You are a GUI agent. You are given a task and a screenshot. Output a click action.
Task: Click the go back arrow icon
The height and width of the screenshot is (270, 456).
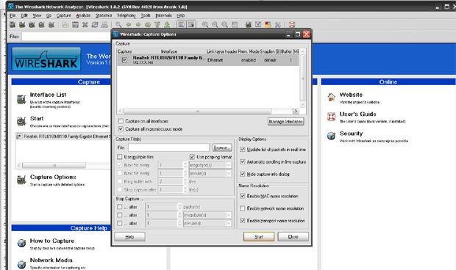tap(128, 25)
